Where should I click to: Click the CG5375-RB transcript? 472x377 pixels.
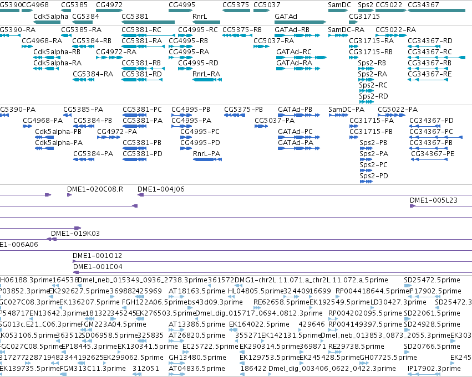(x=237, y=35)
